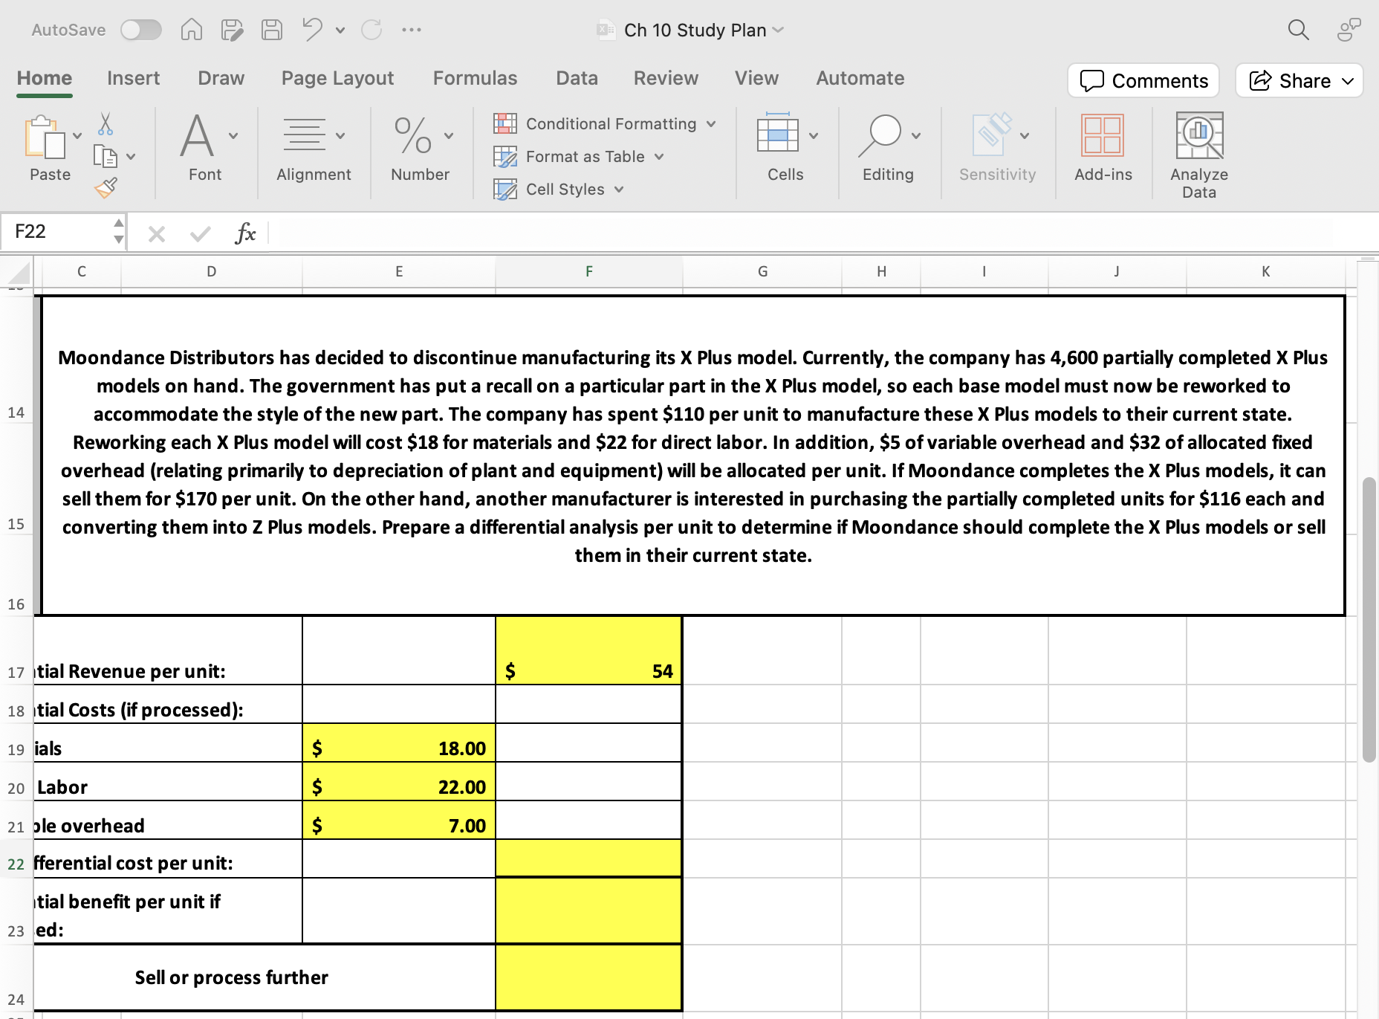Select row 22 header
This screenshot has height=1019, width=1379.
(16, 863)
